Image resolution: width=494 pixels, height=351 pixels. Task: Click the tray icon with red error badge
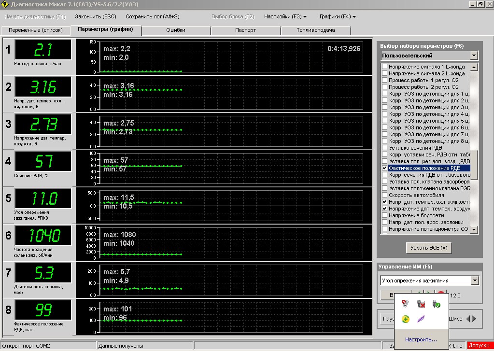coord(406,304)
